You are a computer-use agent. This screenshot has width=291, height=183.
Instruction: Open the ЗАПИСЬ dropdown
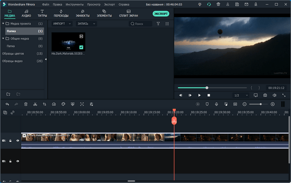pos(87,24)
